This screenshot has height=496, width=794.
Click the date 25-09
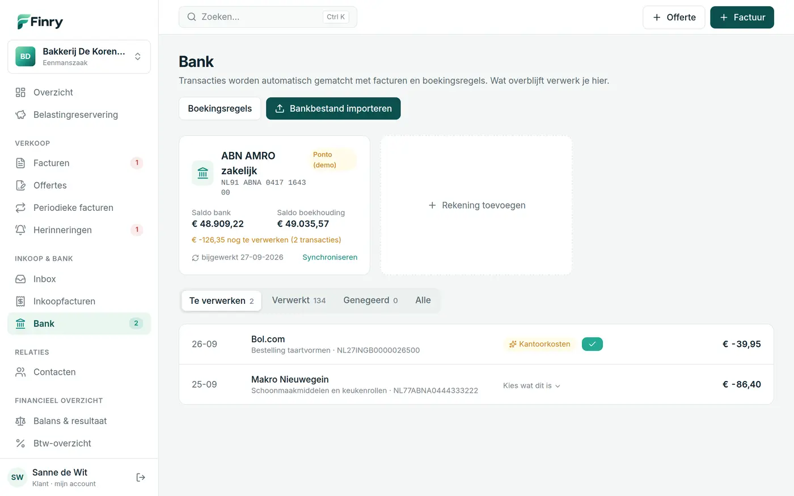204,384
